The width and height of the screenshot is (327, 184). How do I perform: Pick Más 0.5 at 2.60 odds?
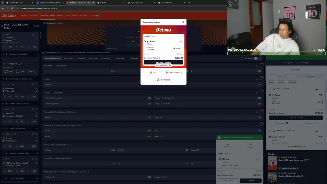point(98,117)
